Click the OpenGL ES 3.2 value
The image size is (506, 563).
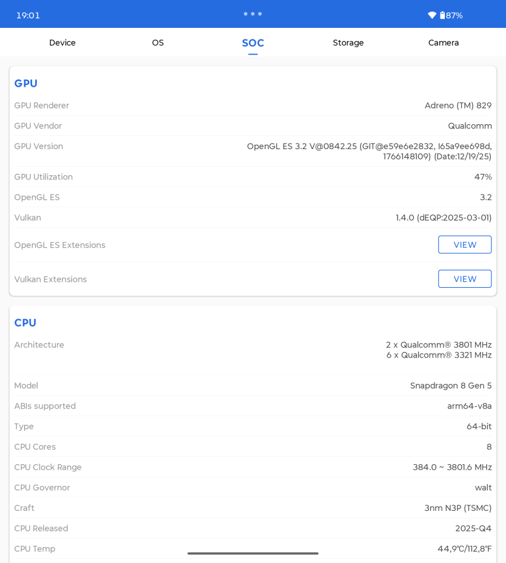(x=485, y=198)
